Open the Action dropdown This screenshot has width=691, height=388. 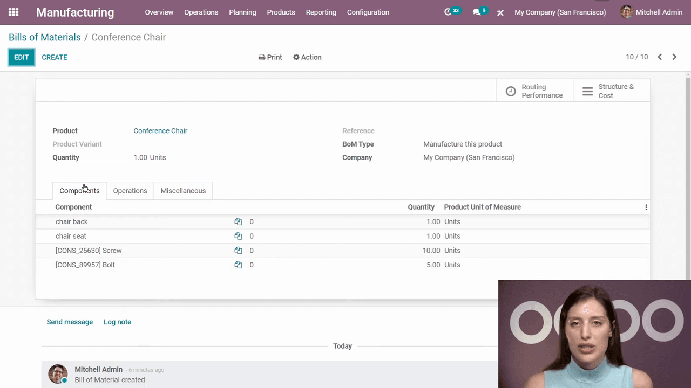307,57
